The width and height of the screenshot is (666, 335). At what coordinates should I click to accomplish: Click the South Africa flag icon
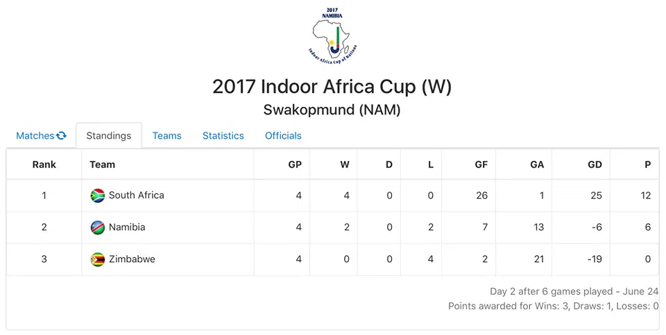pyautogui.click(x=98, y=196)
